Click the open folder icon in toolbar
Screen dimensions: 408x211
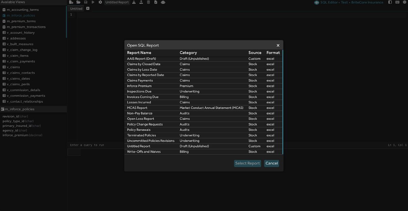point(79,2)
